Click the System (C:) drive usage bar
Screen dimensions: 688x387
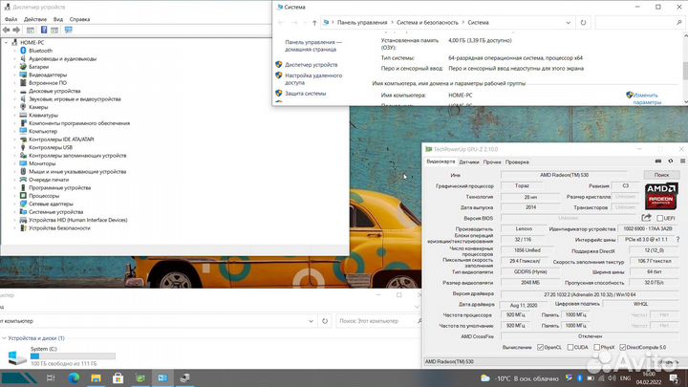click(x=73, y=356)
